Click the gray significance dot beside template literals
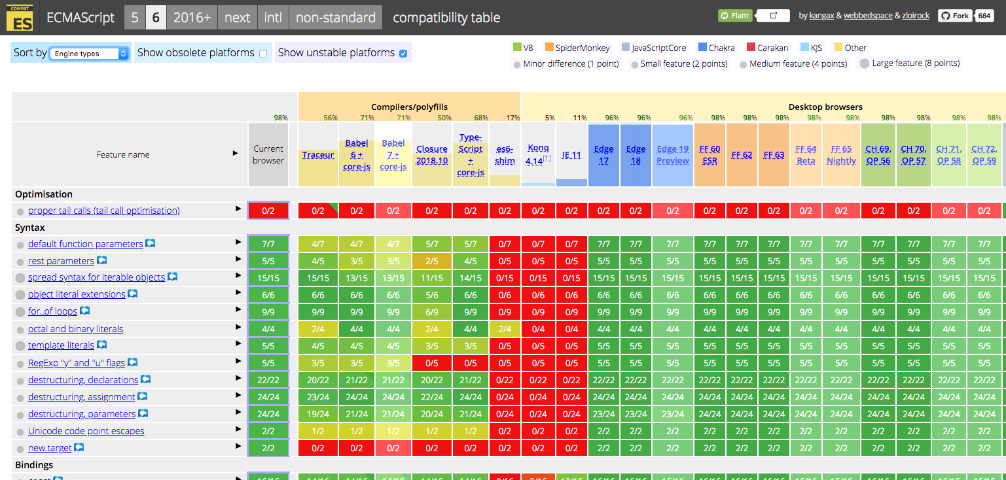 [20, 346]
